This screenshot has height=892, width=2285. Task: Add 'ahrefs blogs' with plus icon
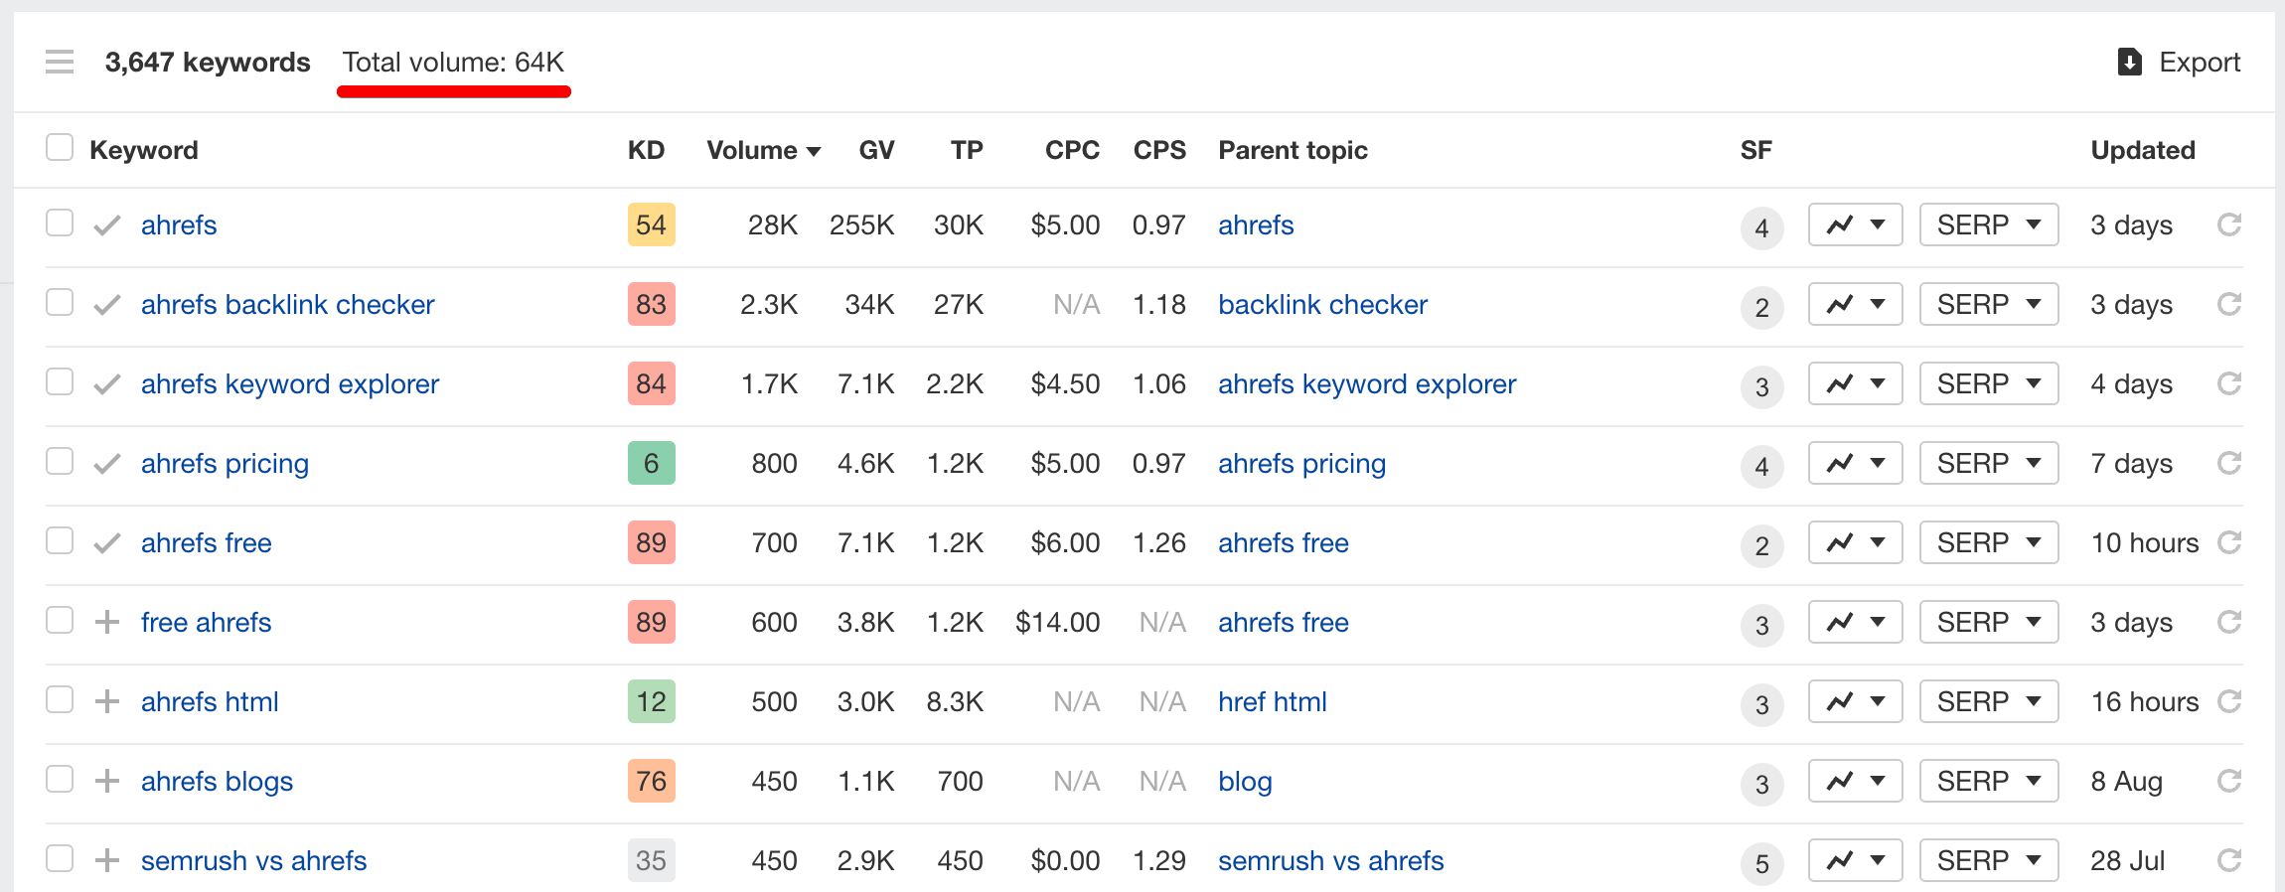point(107,781)
